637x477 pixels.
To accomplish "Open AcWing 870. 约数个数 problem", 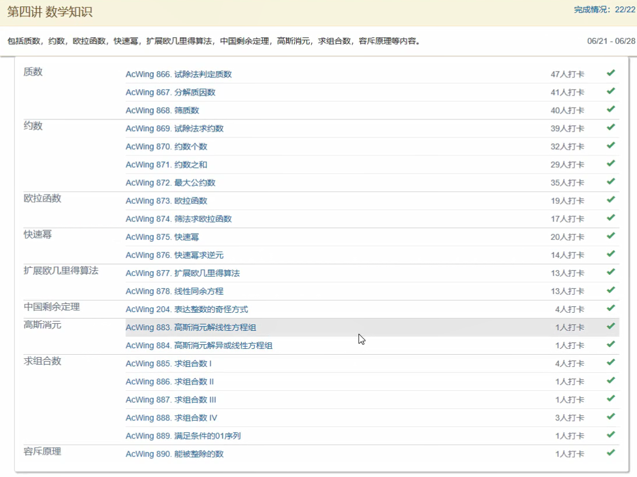I will pos(166,147).
